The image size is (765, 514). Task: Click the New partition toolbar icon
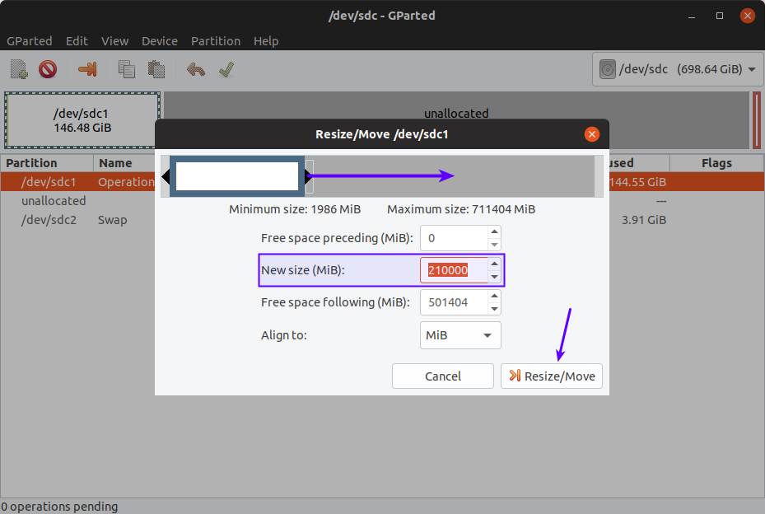20,69
